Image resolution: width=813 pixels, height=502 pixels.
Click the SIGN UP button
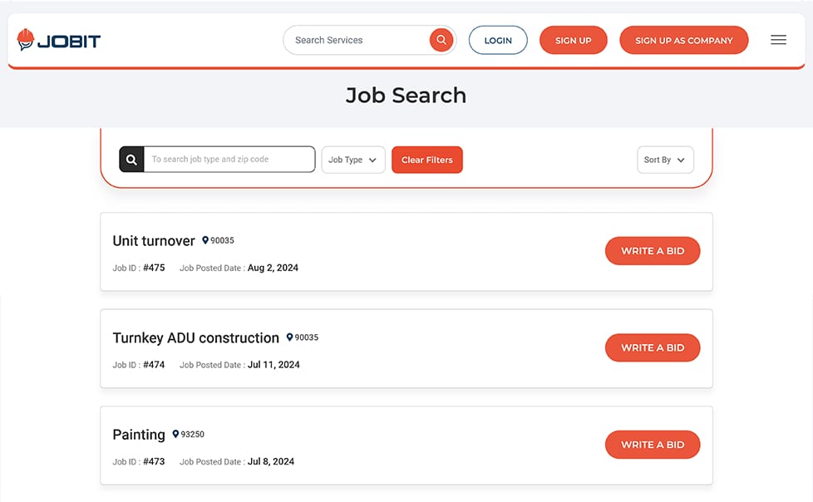coord(573,40)
